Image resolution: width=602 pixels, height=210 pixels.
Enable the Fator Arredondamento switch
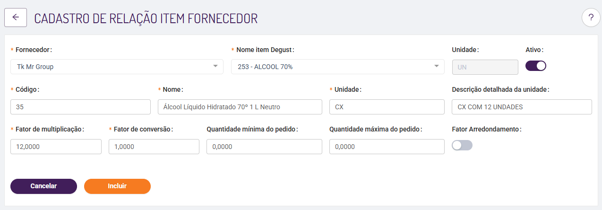coord(462,146)
